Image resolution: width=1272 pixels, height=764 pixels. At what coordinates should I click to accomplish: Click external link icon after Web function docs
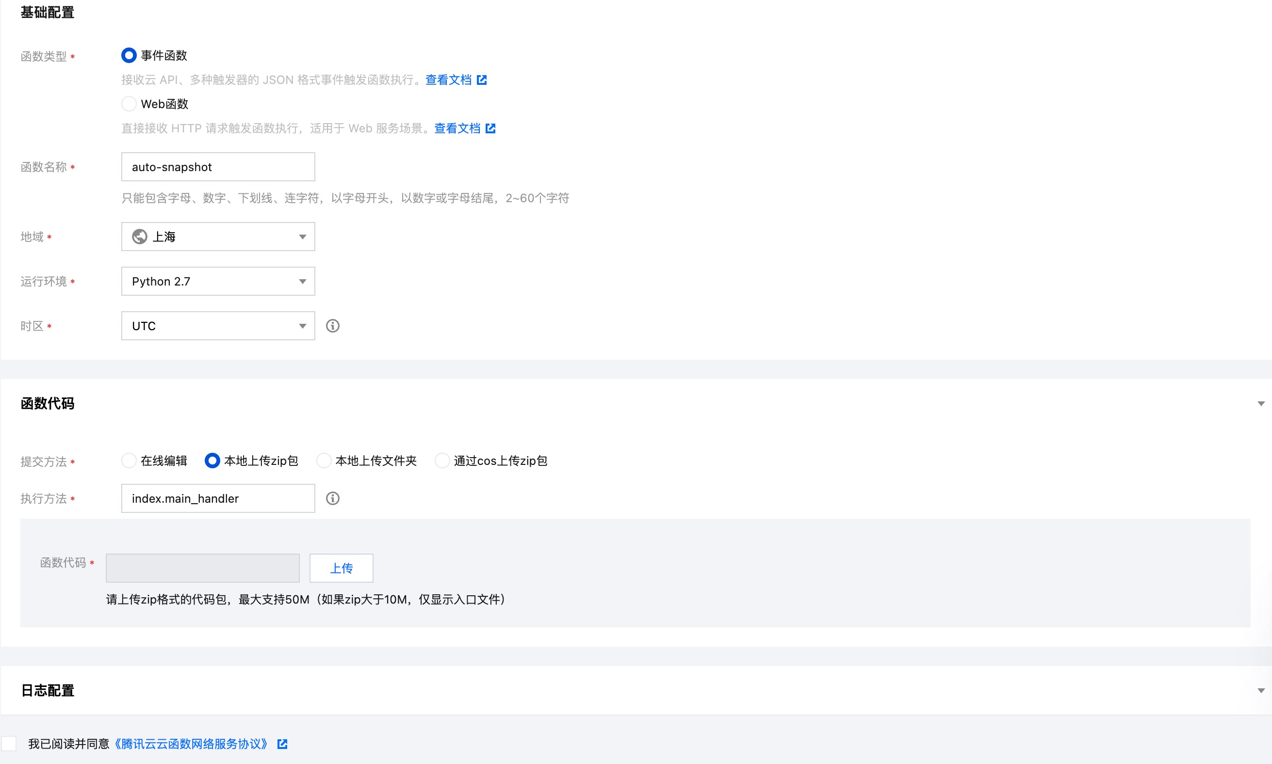tap(490, 128)
